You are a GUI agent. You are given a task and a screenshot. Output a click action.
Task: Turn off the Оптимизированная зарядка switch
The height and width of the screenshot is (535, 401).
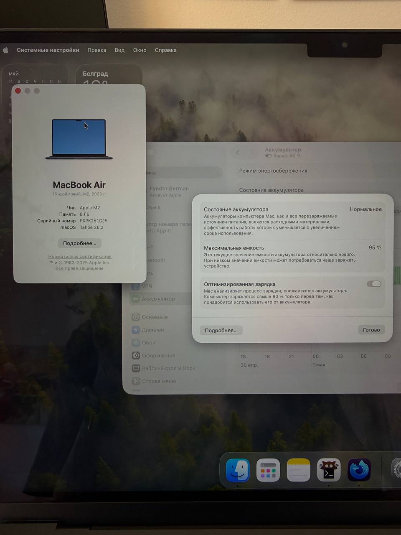(374, 284)
